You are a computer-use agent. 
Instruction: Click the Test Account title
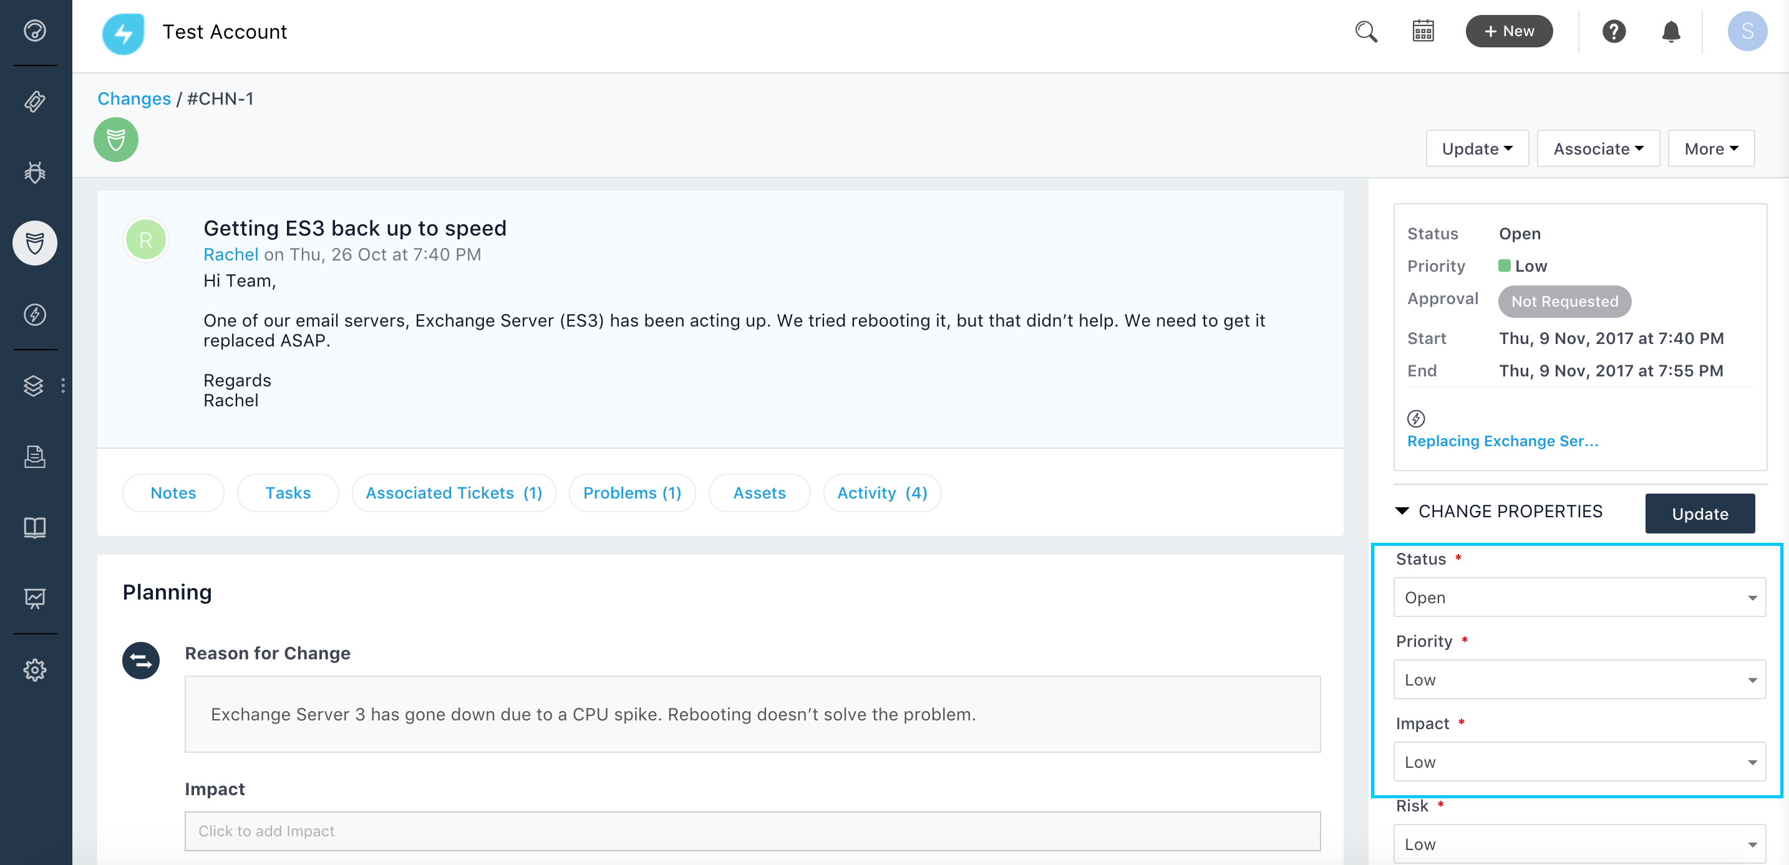[x=225, y=32]
